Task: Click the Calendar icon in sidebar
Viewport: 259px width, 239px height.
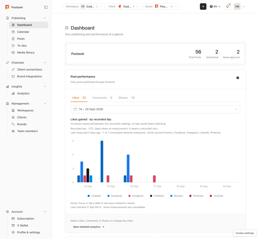Action: [13, 32]
